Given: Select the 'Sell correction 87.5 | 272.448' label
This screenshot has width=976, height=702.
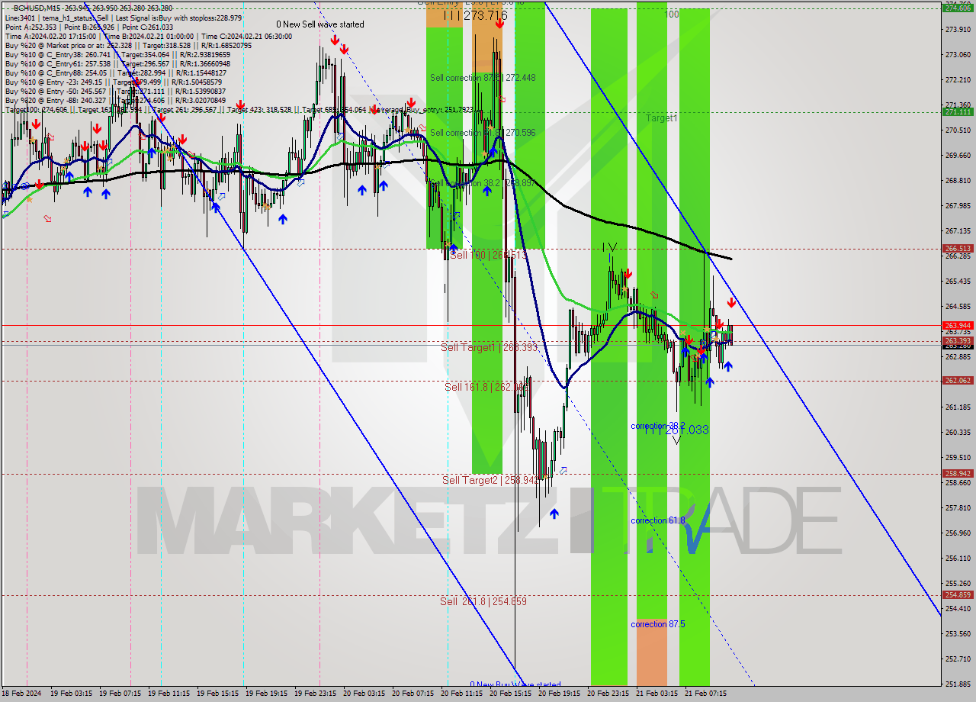Looking at the screenshot, I should (483, 78).
